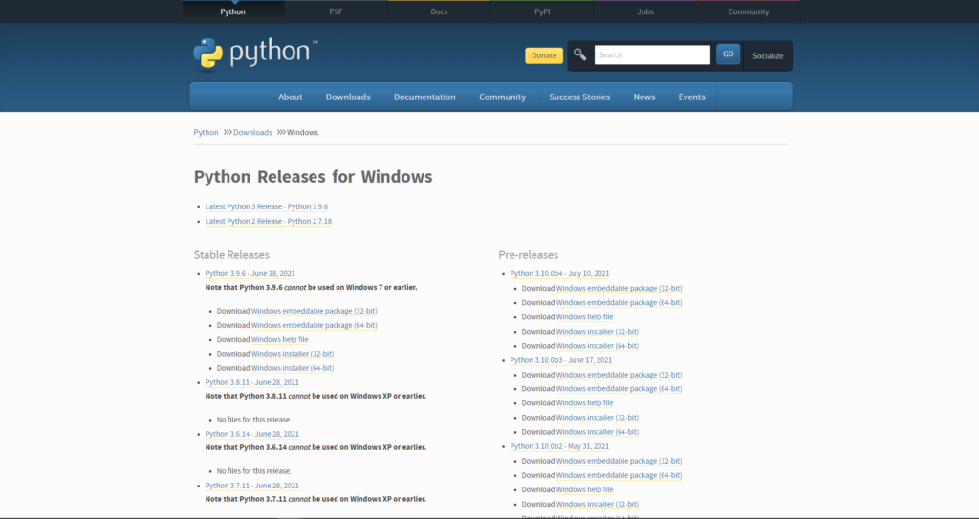Open the Documentation navigation menu
Image resolution: width=979 pixels, height=519 pixels.
click(424, 97)
